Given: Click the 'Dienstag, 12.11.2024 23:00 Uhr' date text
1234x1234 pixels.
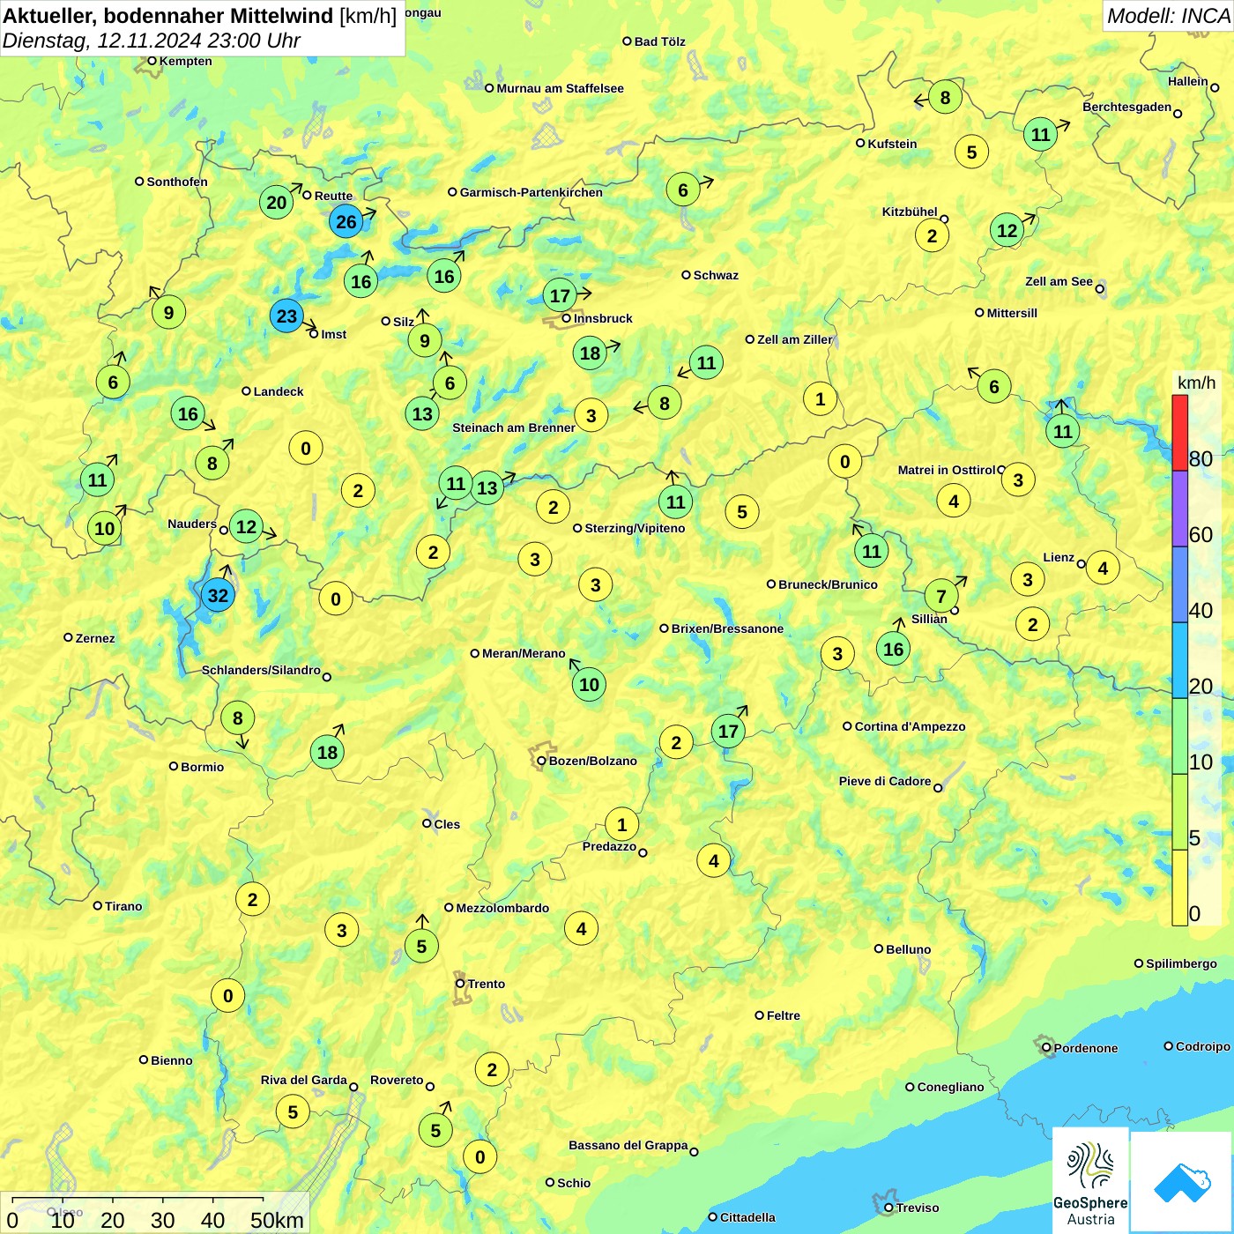Looking at the screenshot, I should [152, 41].
